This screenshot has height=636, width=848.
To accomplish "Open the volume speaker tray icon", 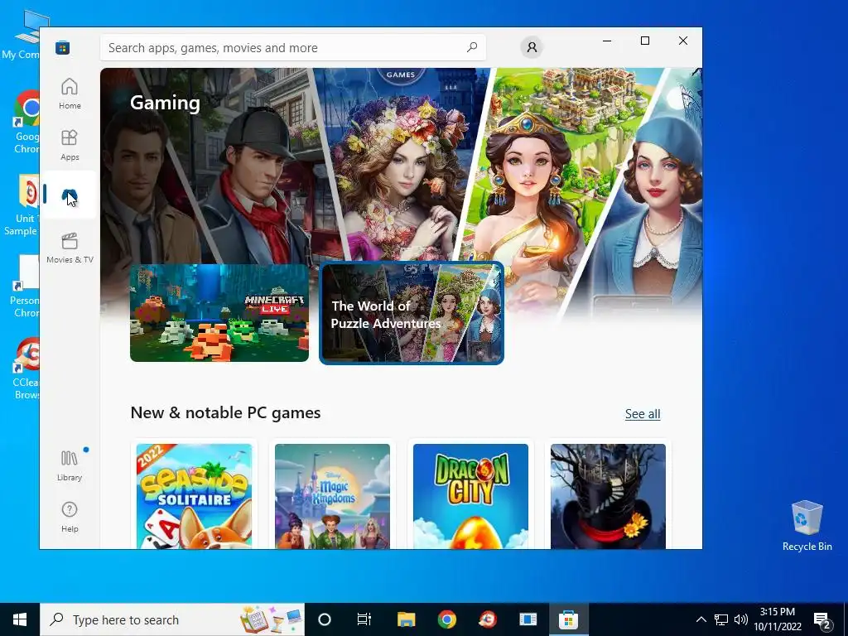I will click(x=741, y=619).
